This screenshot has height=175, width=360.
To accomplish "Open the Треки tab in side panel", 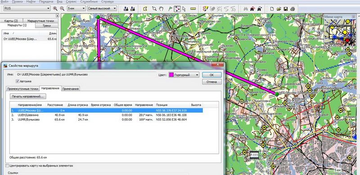I will 47,26.
